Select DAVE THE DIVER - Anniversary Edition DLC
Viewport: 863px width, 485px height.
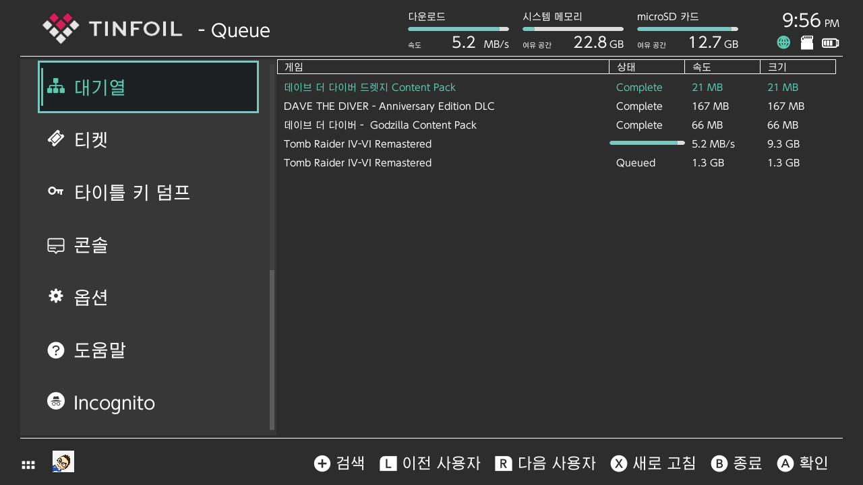556,106
